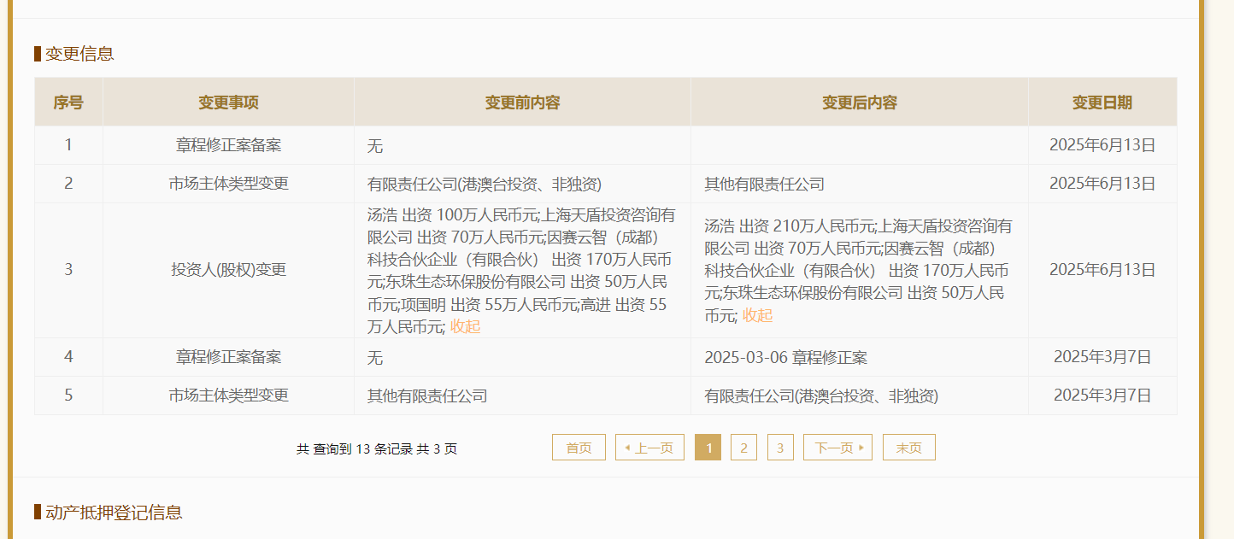Go to the first page (首页)
This screenshot has height=539, width=1234.
579,448
